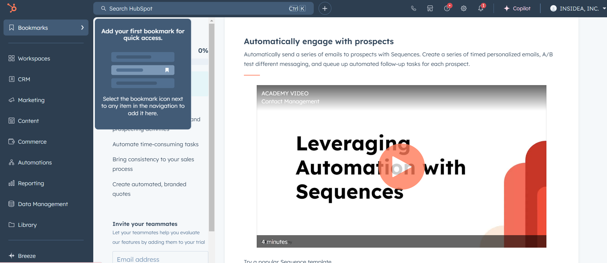The height and width of the screenshot is (263, 607).
Task: Open the Marketplace storefront icon
Action: [x=430, y=8]
